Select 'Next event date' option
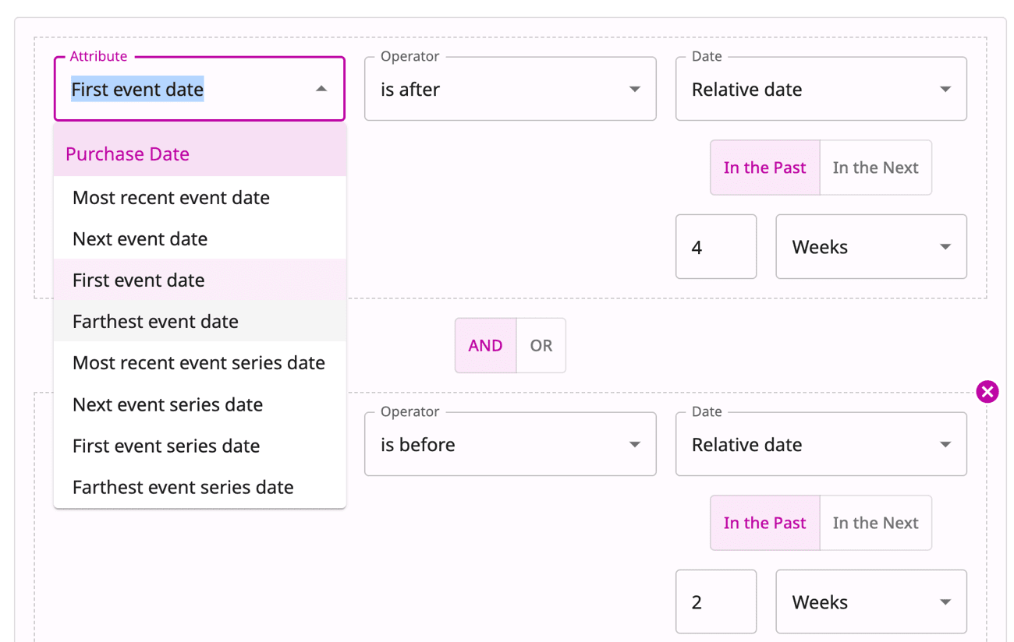This screenshot has width=1014, height=642. (140, 239)
